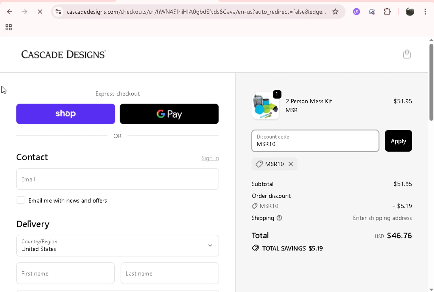This screenshot has width=434, height=292.
Task: Click the Order discount – $5.19 value
Action: click(x=402, y=206)
